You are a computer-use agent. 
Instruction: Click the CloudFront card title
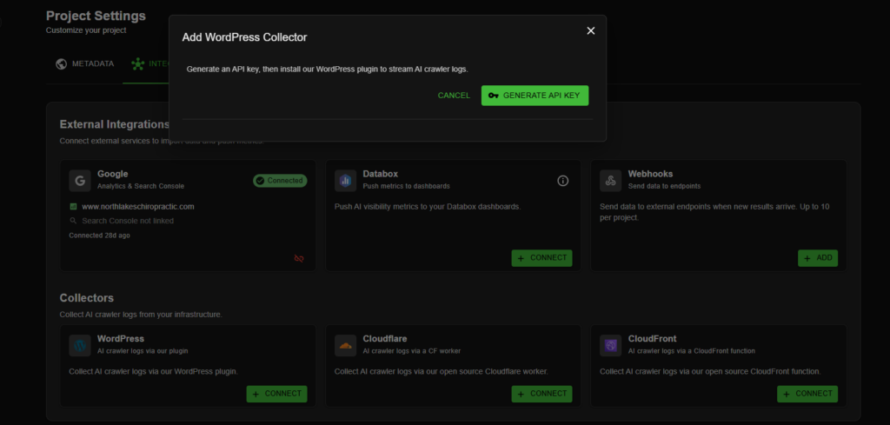[652, 339]
